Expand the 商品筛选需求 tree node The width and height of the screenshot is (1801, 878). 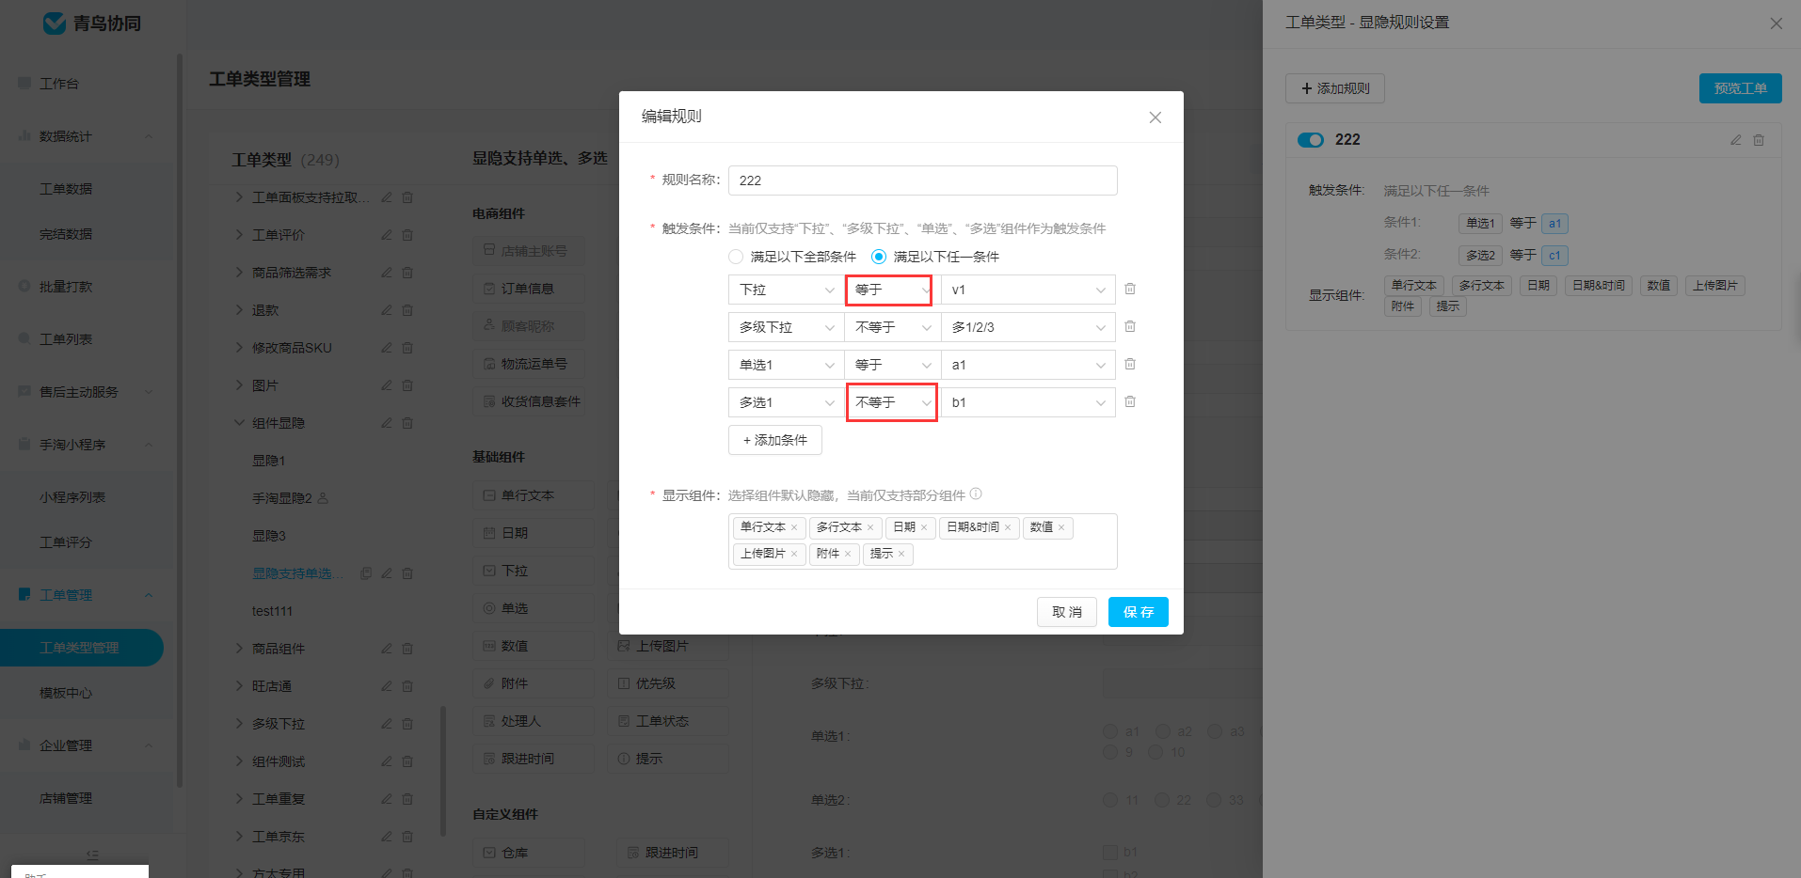(239, 273)
